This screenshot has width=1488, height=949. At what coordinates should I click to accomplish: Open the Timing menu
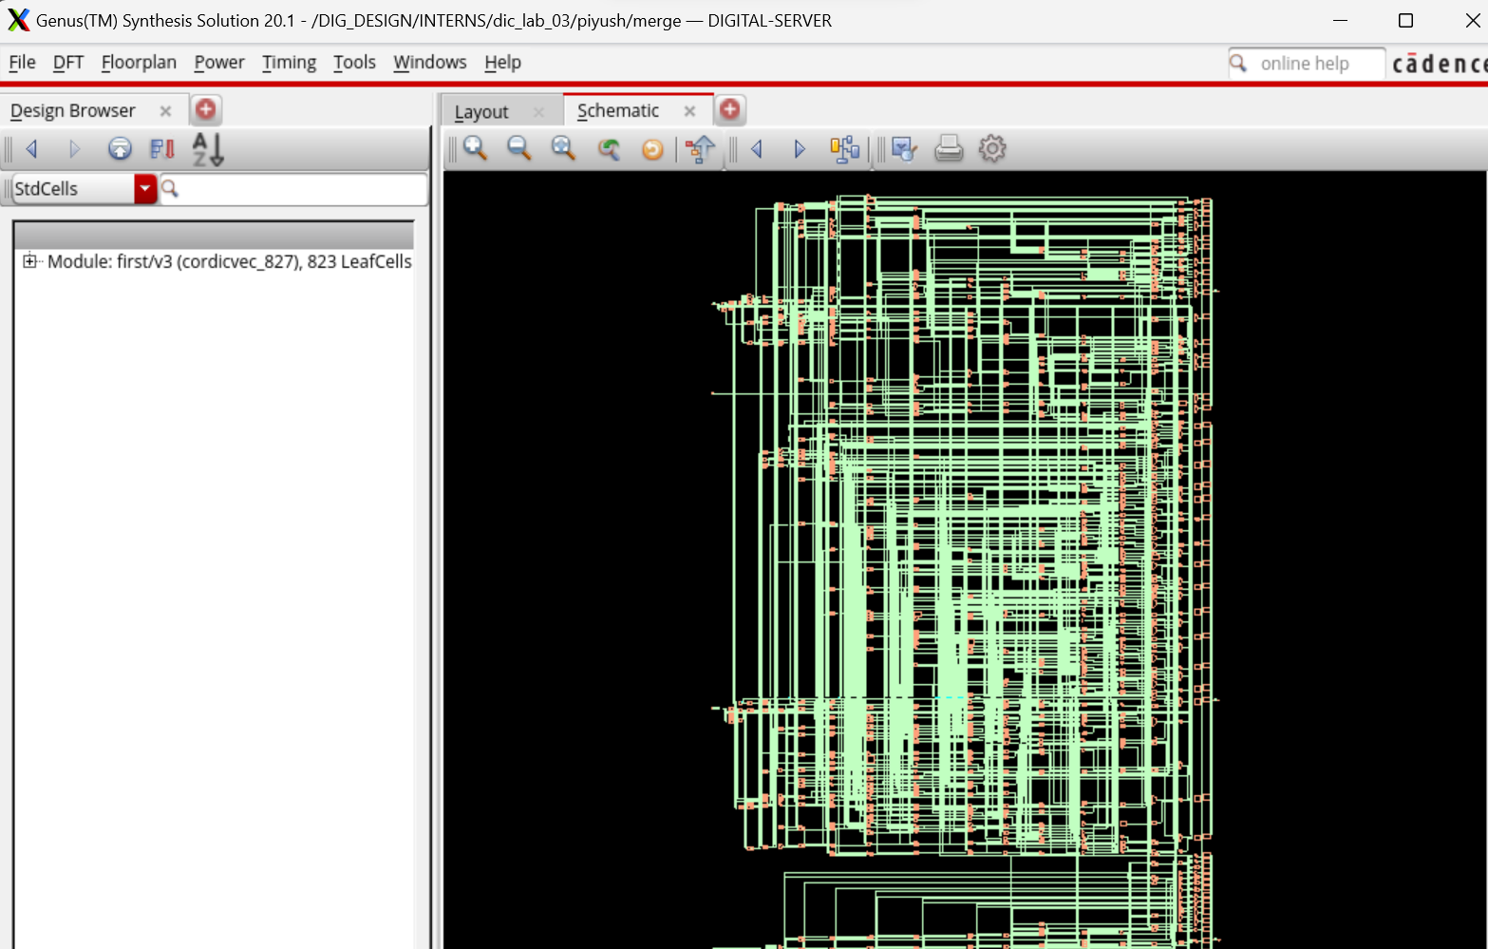pos(289,63)
